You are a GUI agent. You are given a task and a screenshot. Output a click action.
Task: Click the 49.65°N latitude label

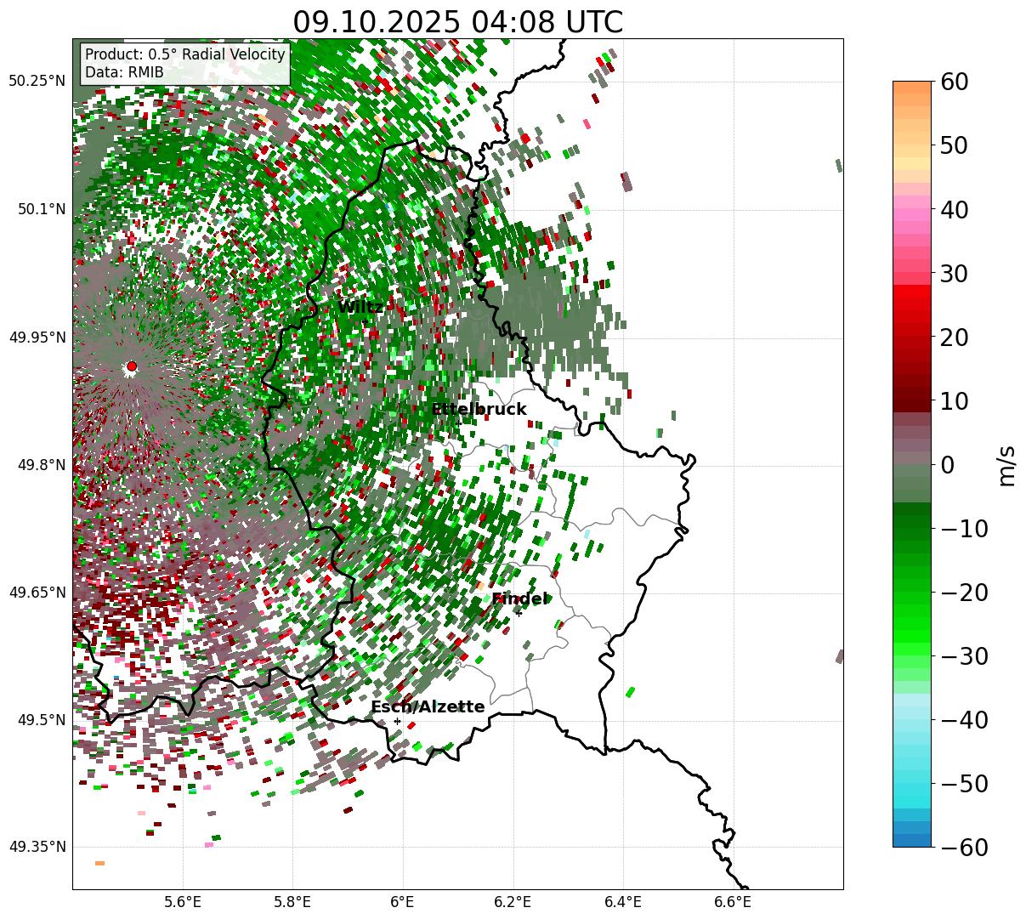pyautogui.click(x=37, y=593)
